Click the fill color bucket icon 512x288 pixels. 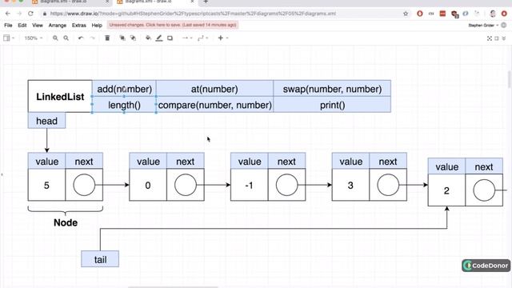coord(148,38)
